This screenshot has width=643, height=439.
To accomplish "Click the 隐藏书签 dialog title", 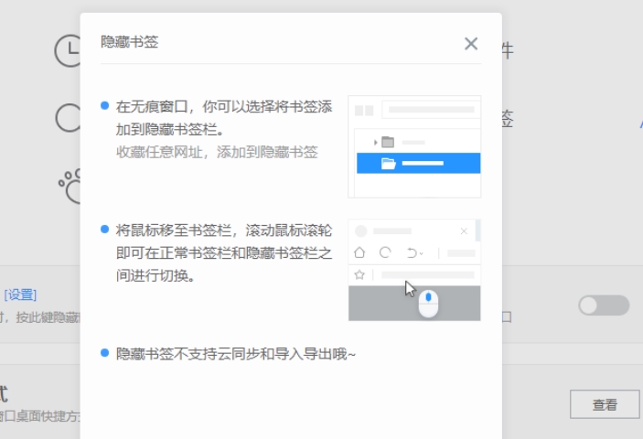I will coord(130,42).
